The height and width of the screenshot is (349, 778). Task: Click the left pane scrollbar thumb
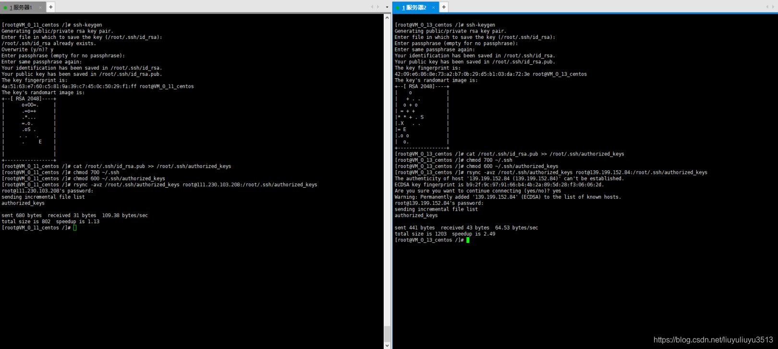[x=387, y=333]
